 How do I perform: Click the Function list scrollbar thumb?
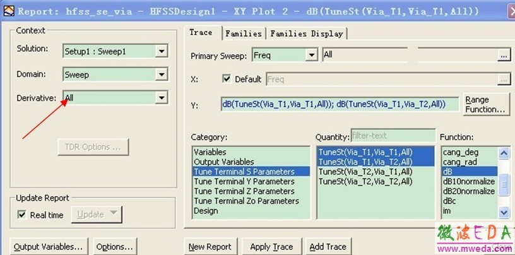pyautogui.click(x=504, y=184)
